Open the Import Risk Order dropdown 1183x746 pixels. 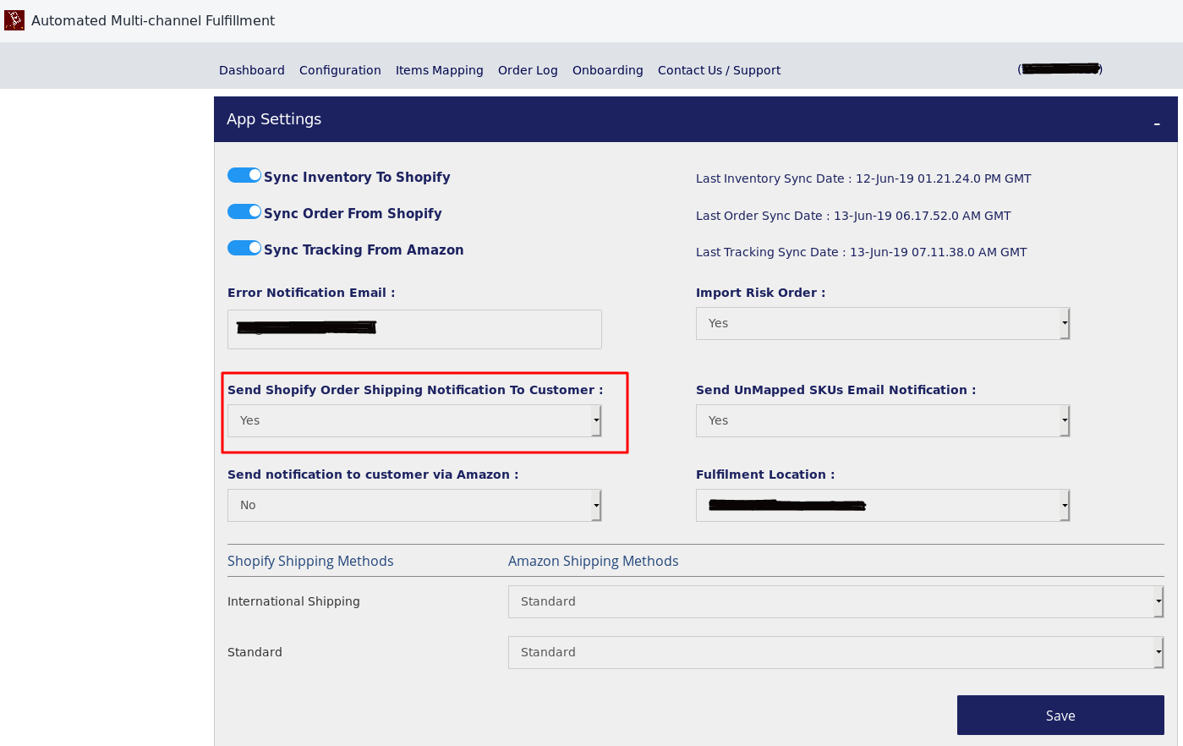tap(883, 323)
